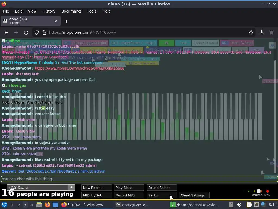Open the Tools menu
Screen dimensions: 278x209
tap(92, 11)
